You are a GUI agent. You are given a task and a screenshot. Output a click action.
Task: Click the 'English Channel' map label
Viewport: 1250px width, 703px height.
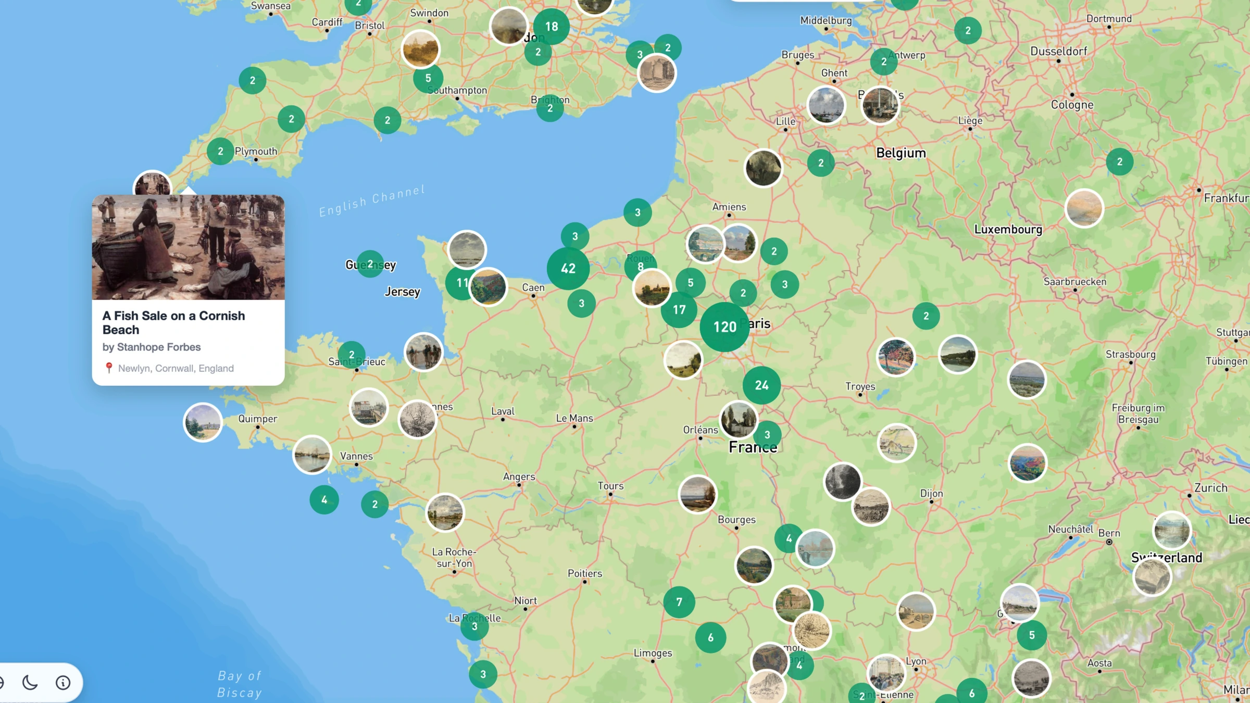coord(372,201)
